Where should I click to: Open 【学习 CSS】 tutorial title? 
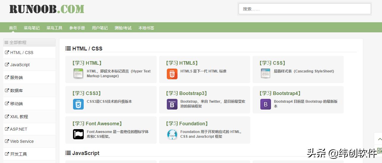coord(272,63)
